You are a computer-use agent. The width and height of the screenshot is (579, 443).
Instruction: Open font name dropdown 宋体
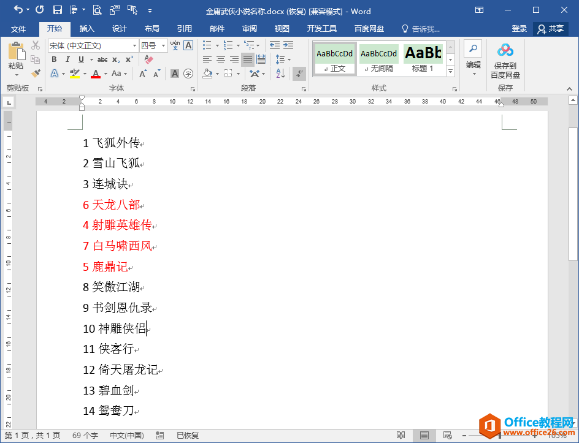pos(134,46)
